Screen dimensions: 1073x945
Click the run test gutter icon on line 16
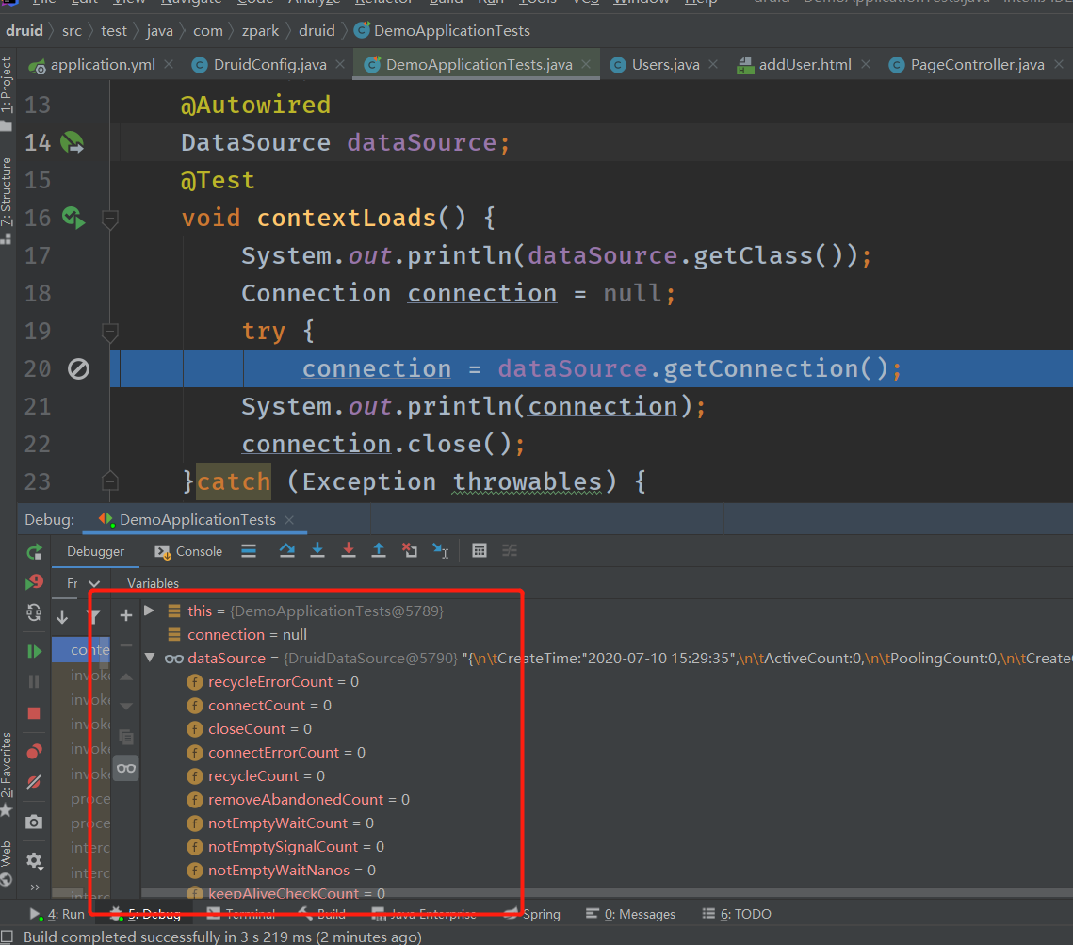pyautogui.click(x=73, y=218)
